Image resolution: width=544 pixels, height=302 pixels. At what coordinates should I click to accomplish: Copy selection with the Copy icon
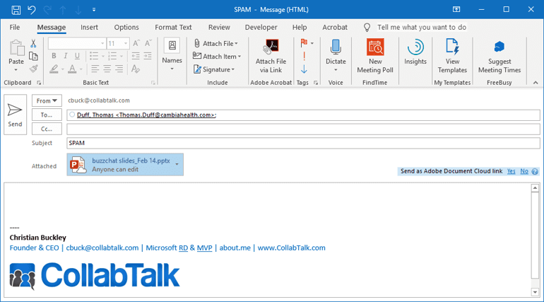click(33, 56)
